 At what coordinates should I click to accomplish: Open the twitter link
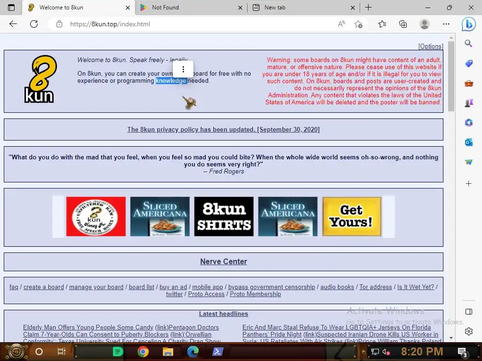[x=174, y=294]
